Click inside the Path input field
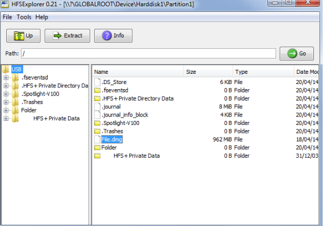The width and height of the screenshot is (323, 226). [x=148, y=53]
